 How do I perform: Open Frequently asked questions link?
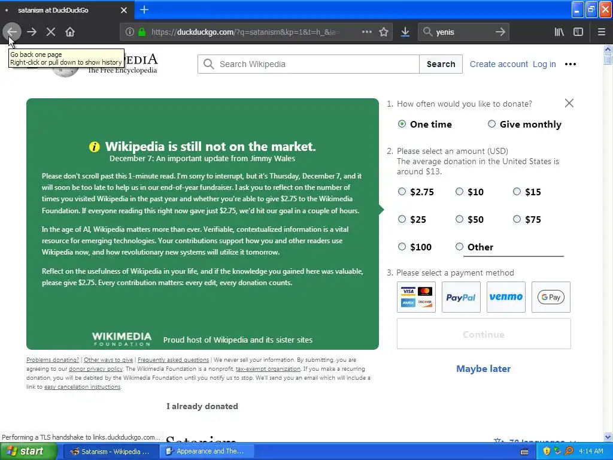point(173,360)
